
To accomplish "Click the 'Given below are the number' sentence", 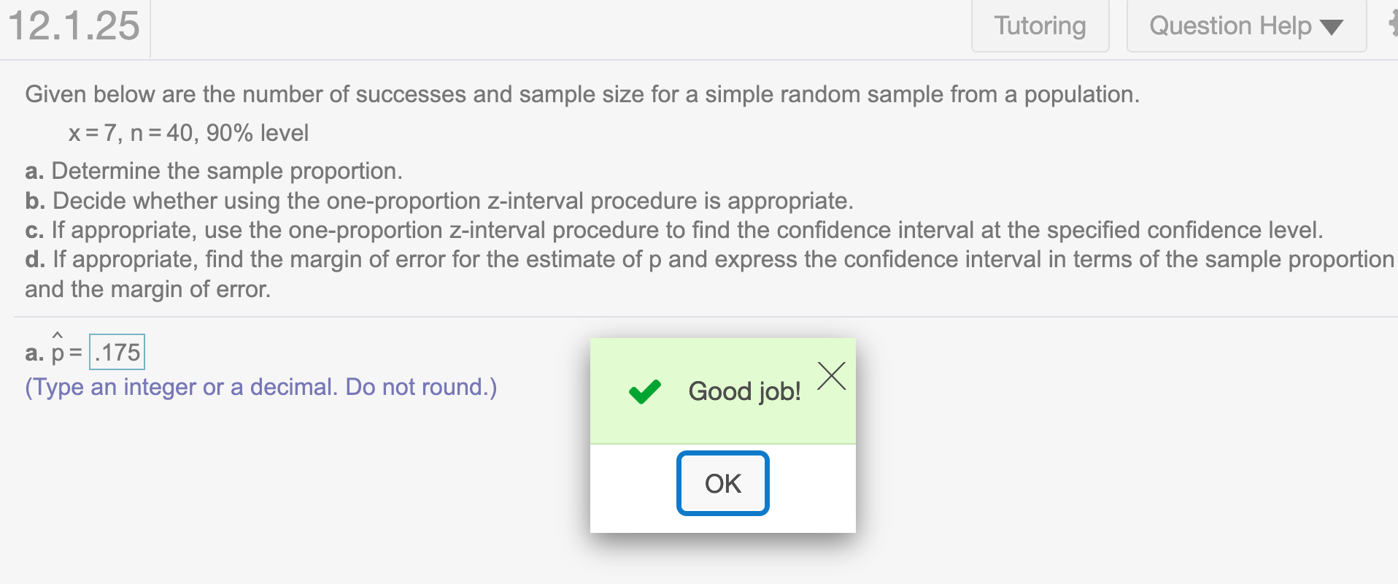I will point(582,95).
